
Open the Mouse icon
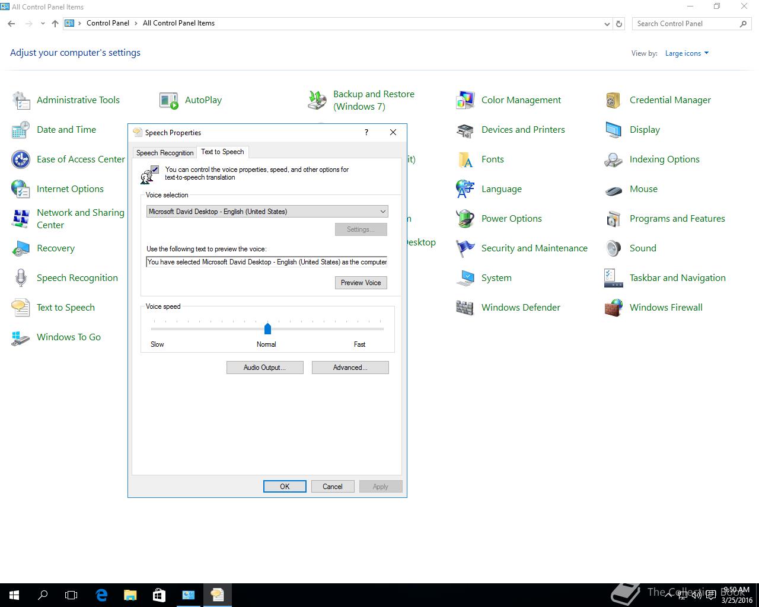coord(614,189)
